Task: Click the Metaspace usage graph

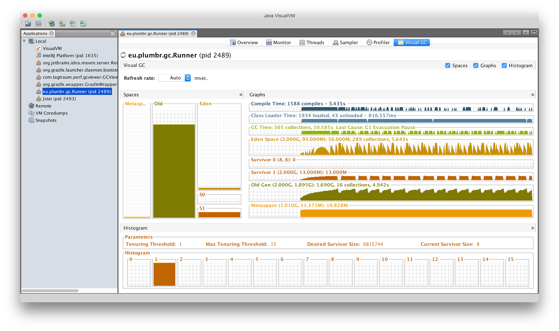Action: (391, 213)
